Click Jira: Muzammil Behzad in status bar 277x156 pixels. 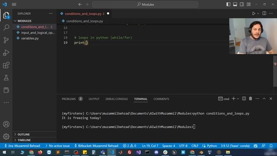tap(22, 146)
